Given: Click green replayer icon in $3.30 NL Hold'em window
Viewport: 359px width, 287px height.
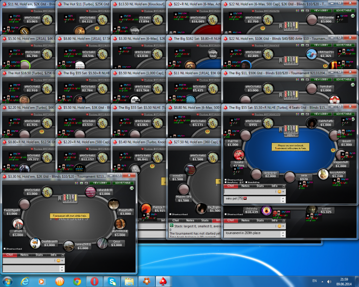Looking at the screenshot, I should [82, 183].
